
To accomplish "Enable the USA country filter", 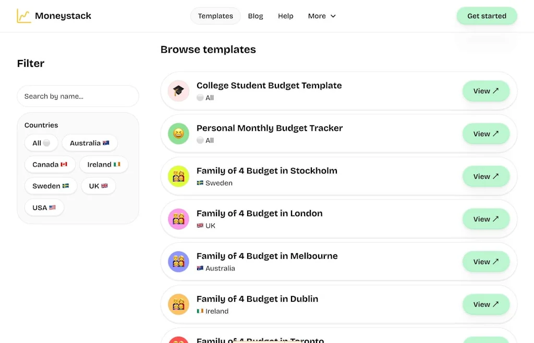I will [44, 207].
